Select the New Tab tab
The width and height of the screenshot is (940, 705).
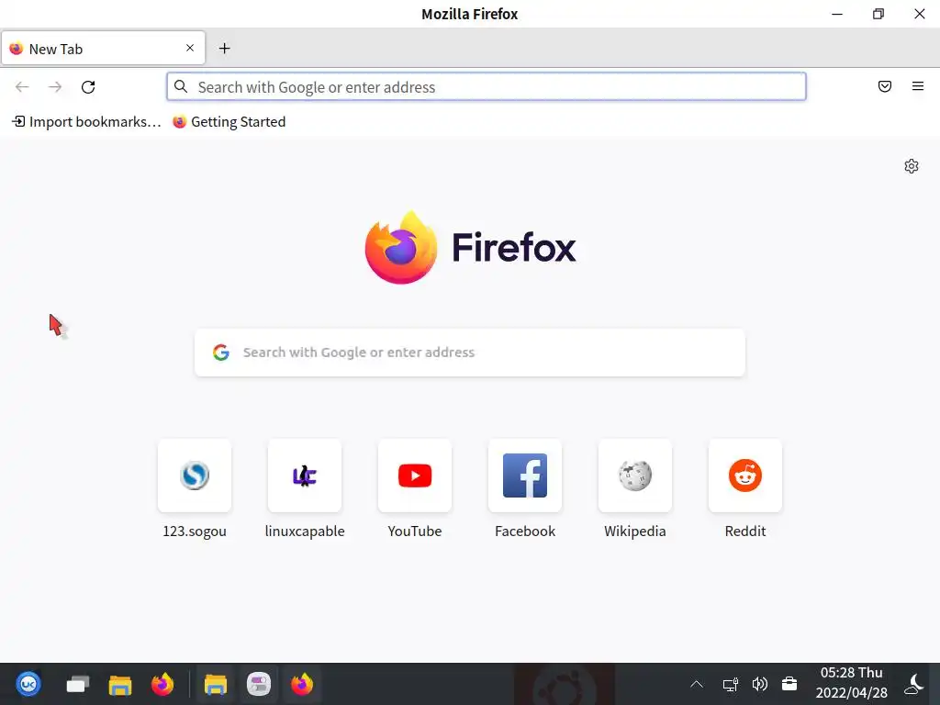(x=103, y=49)
